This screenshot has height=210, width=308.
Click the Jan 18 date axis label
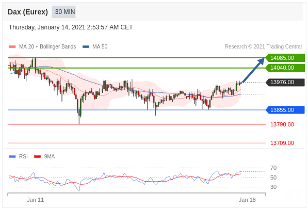247,200
